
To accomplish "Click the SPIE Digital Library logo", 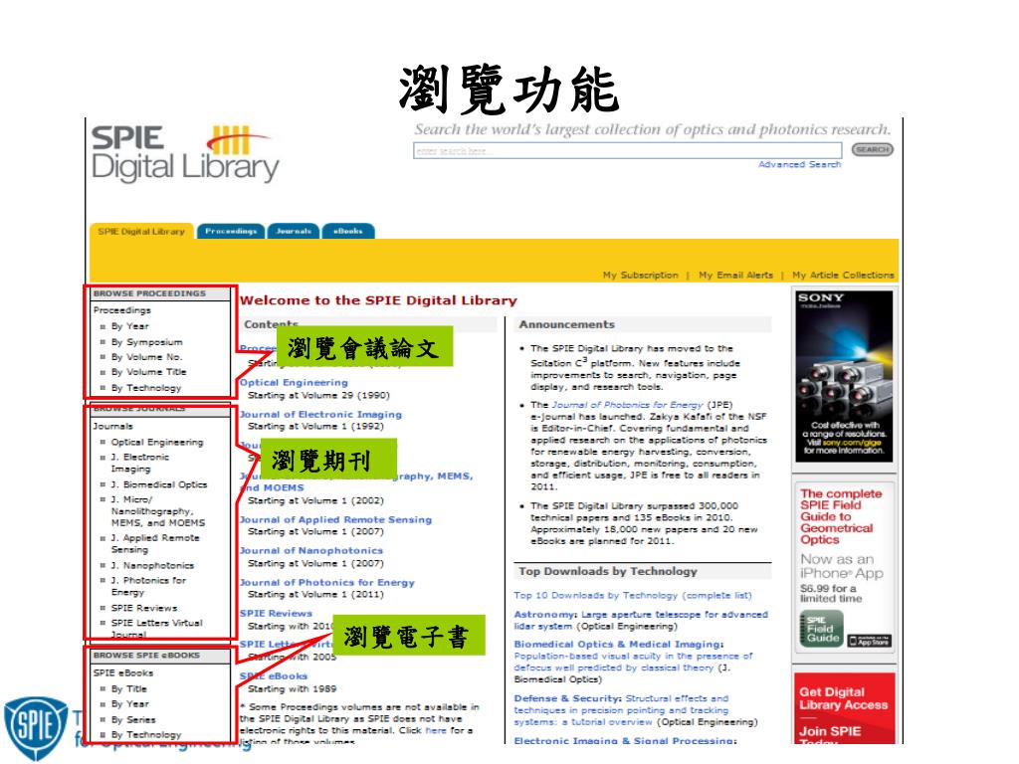I will click(x=185, y=154).
